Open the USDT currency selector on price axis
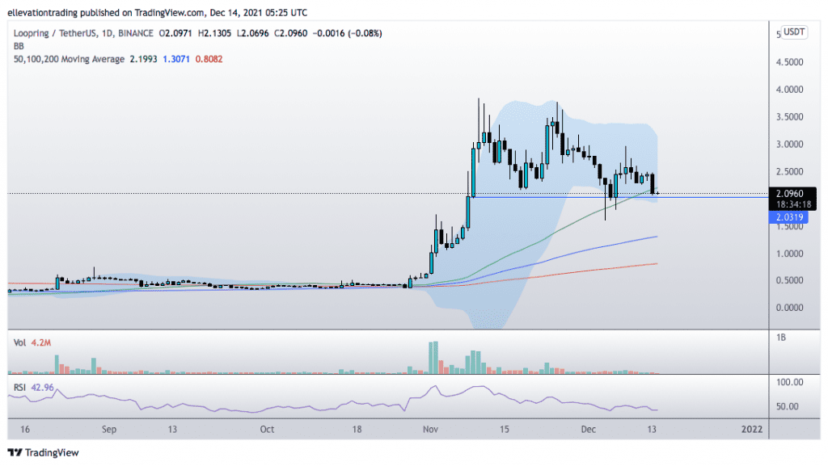The height and width of the screenshot is (466, 828). (795, 31)
